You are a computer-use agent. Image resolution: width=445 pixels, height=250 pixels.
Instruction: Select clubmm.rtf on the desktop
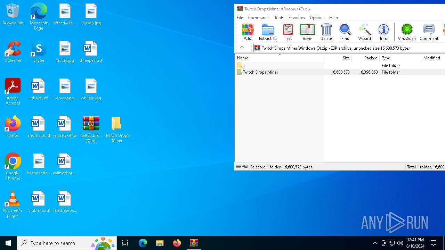tap(39, 202)
